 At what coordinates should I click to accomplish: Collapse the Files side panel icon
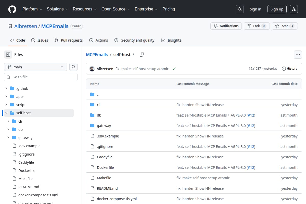pyautogui.click(x=8, y=55)
